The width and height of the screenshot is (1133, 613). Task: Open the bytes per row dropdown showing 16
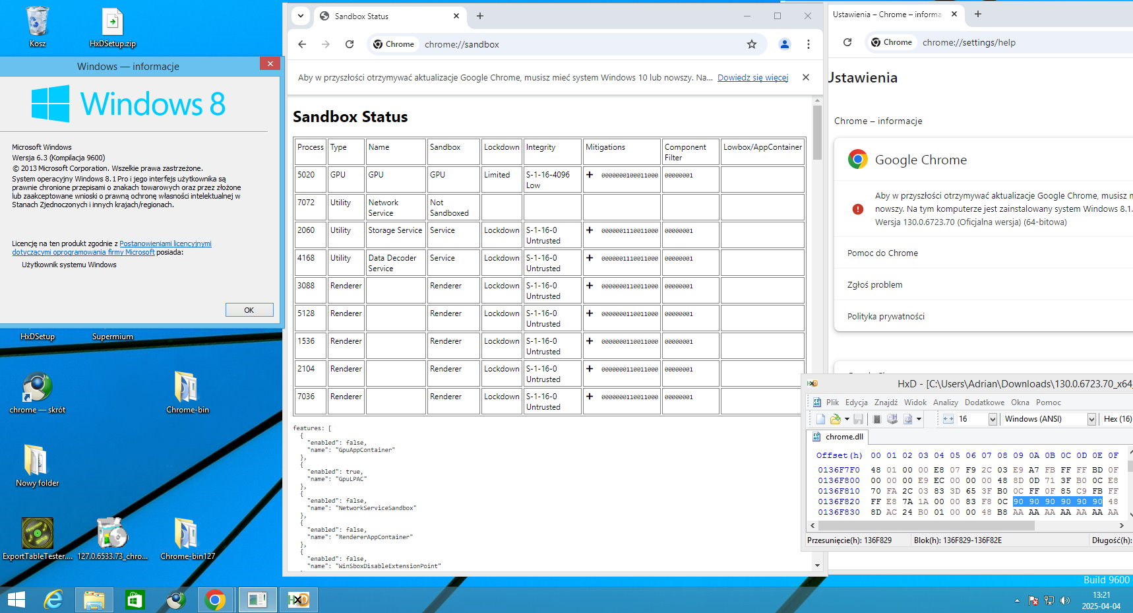[x=993, y=420]
